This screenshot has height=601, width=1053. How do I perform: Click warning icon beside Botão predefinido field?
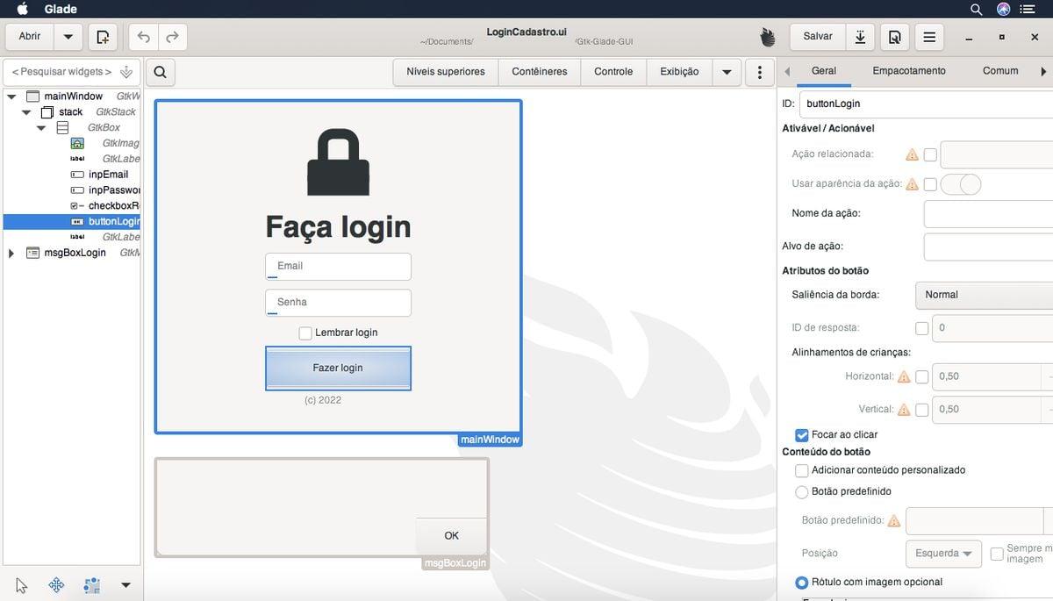pos(894,520)
